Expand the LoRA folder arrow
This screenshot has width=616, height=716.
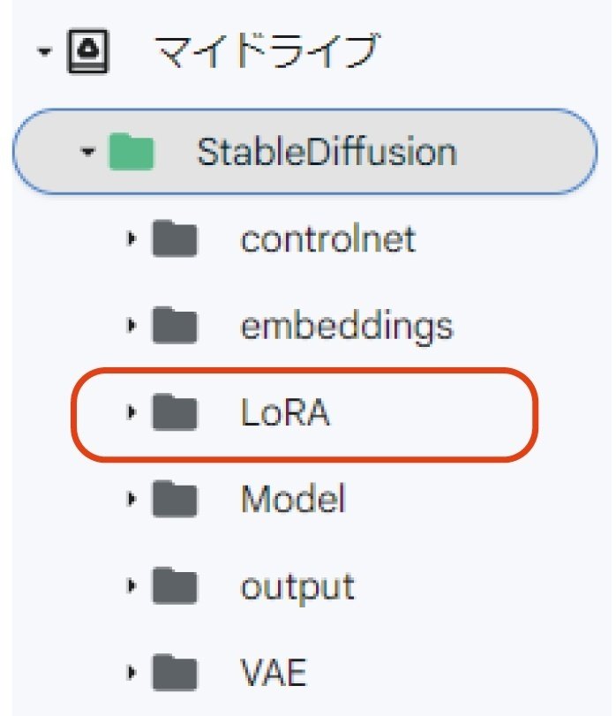[x=131, y=412]
